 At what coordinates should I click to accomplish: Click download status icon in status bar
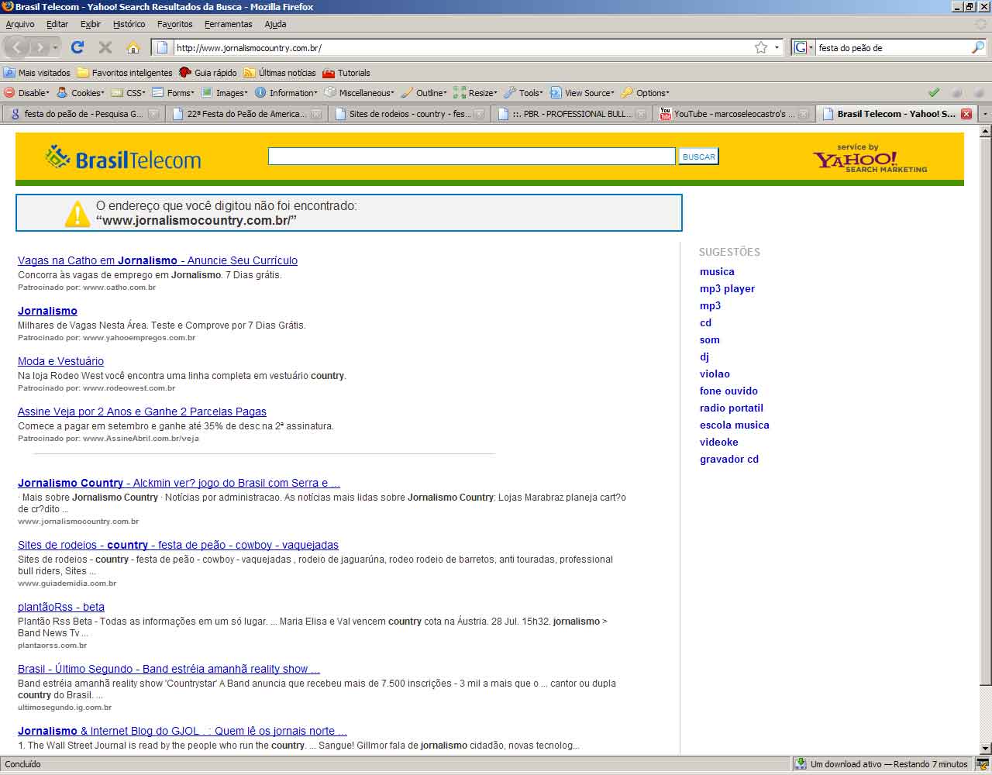(801, 764)
